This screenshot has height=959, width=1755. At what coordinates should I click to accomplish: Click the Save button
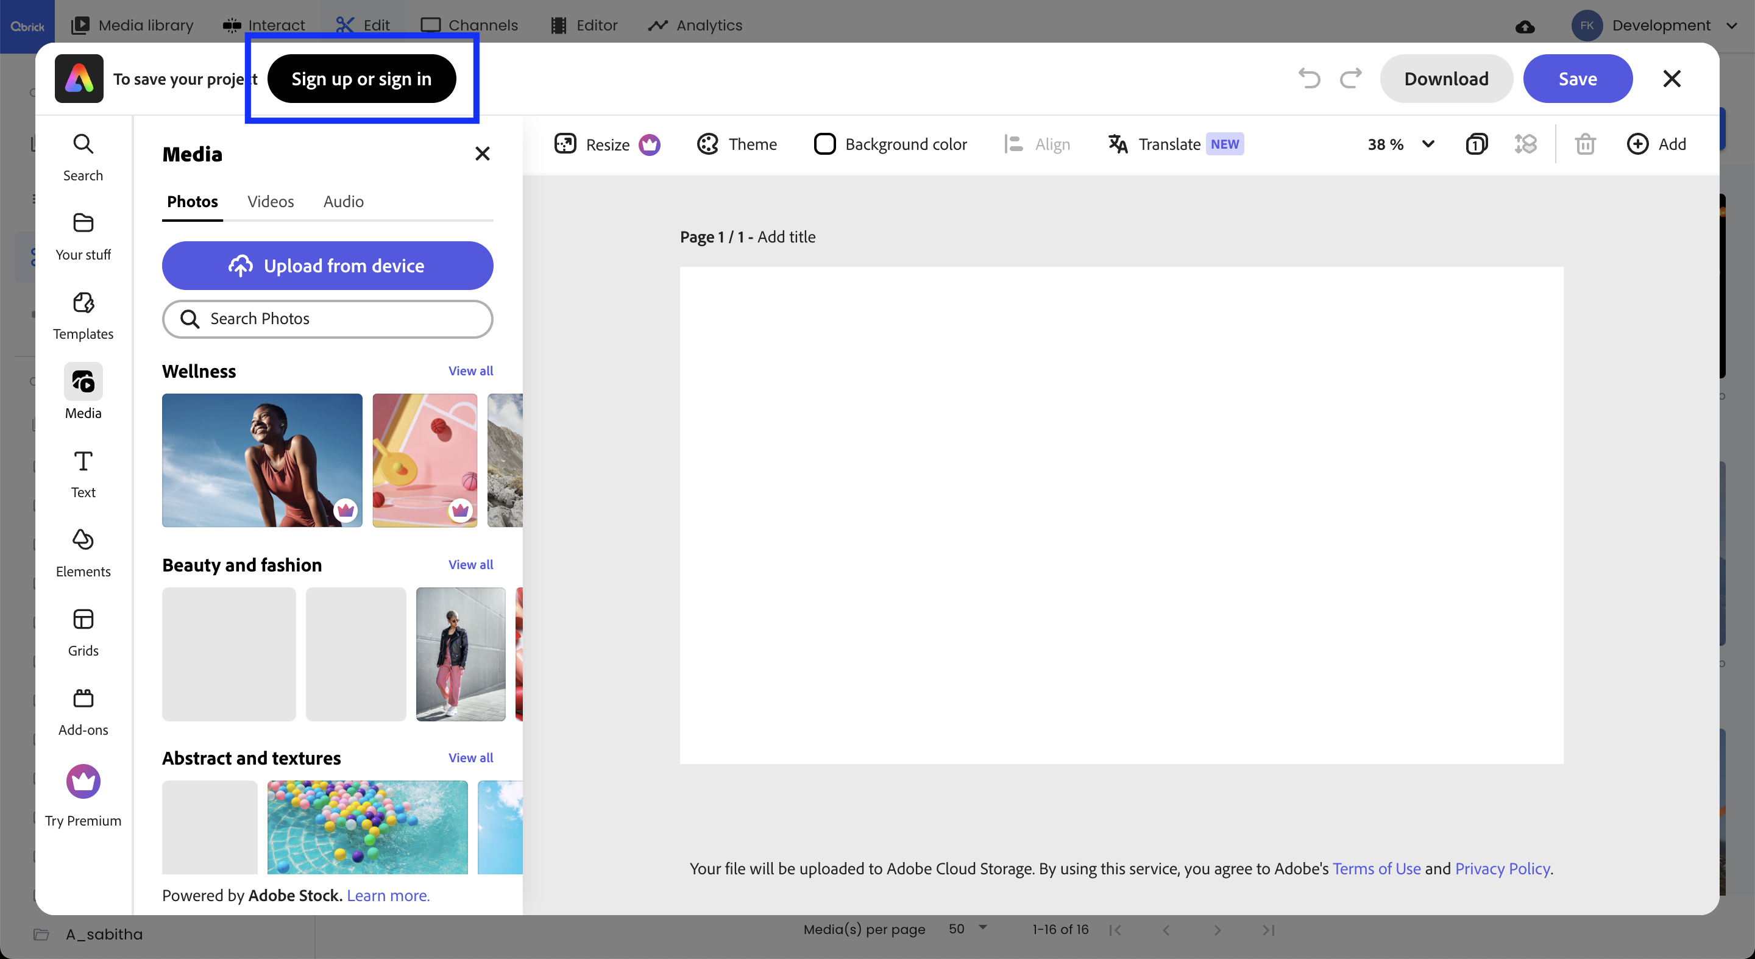[x=1577, y=79]
